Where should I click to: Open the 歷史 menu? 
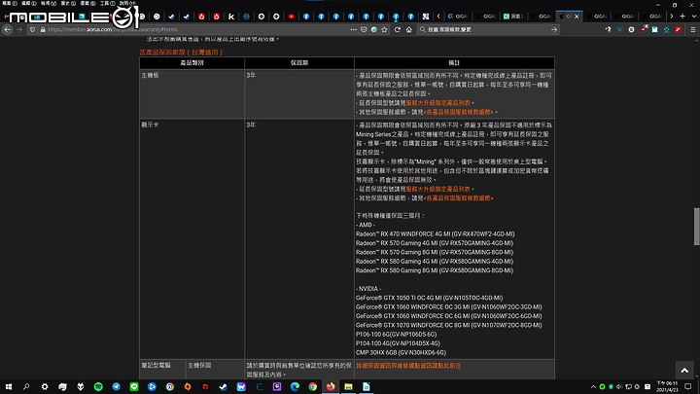[68, 3]
